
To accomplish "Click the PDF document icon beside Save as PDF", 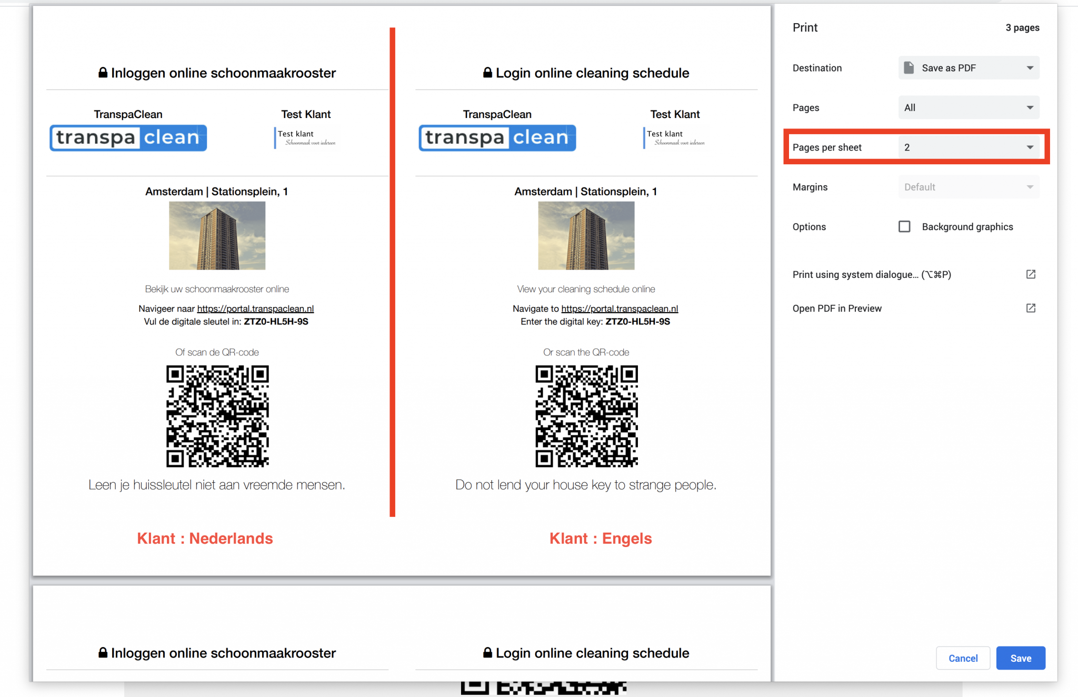I will 909,67.
